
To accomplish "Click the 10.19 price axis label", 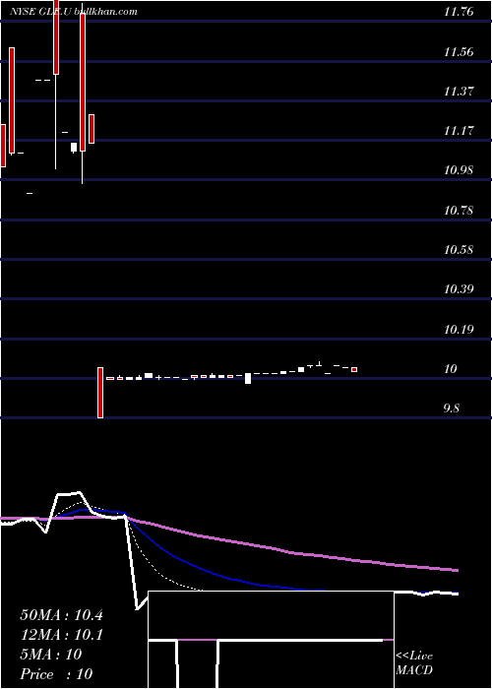I will point(459,329).
